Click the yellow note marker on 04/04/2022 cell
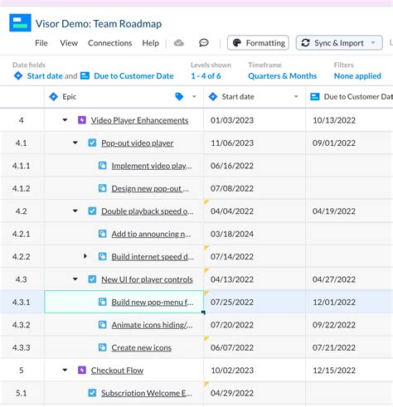393x407 pixels. [x=206, y=202]
